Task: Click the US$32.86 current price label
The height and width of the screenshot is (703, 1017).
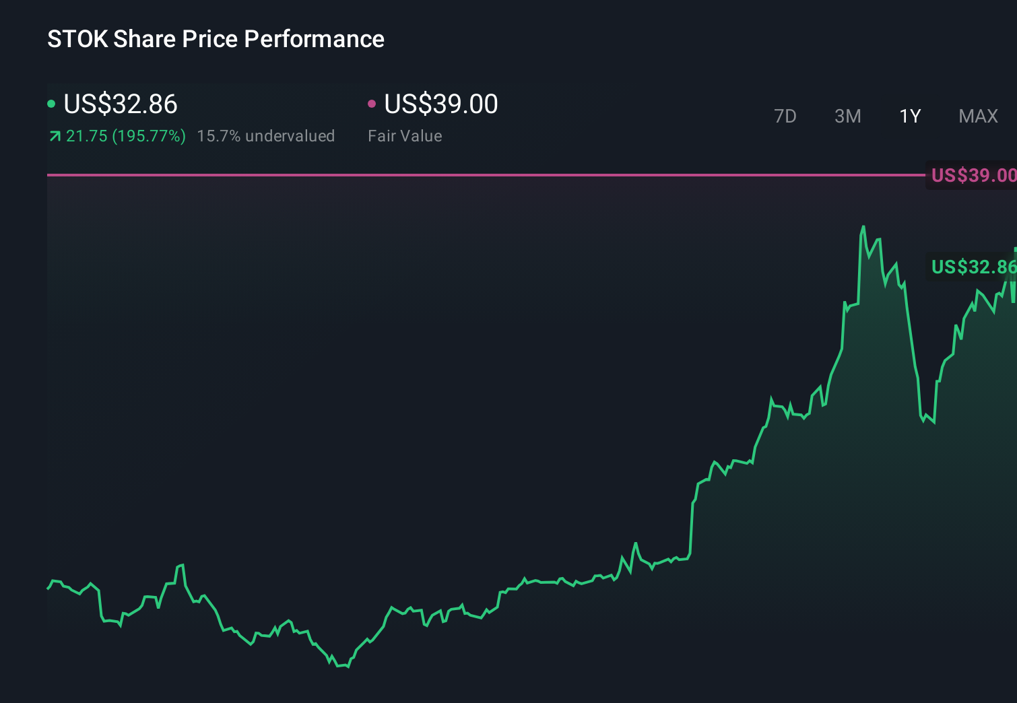Action: [x=973, y=267]
